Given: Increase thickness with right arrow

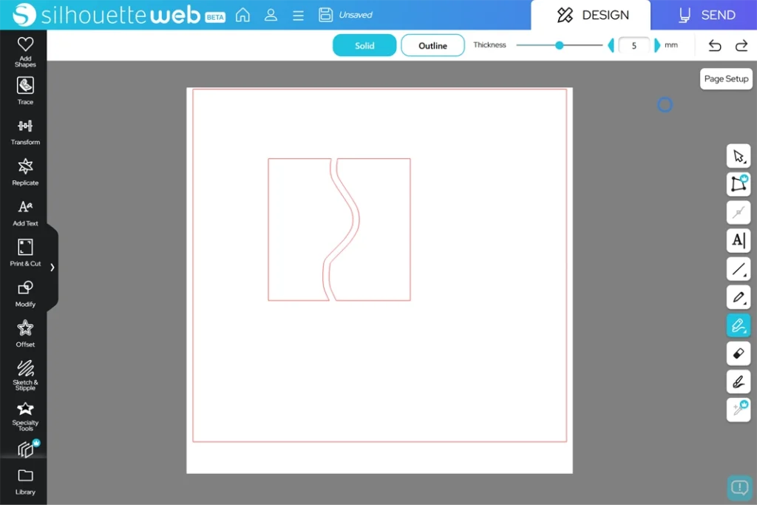Looking at the screenshot, I should pos(657,45).
